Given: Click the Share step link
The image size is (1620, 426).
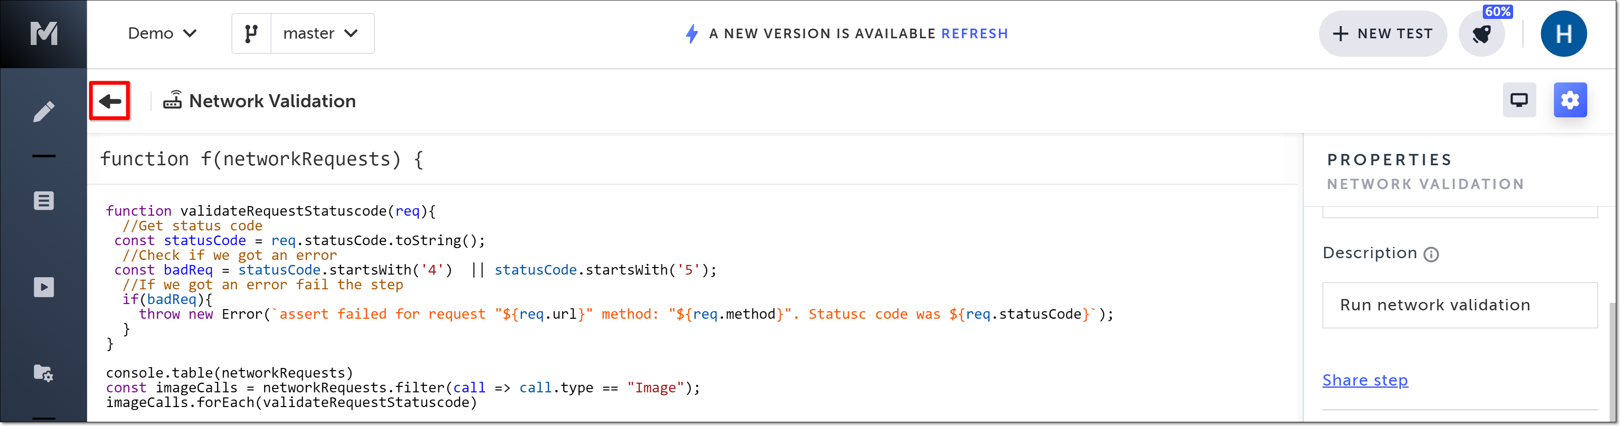Looking at the screenshot, I should pos(1365,380).
